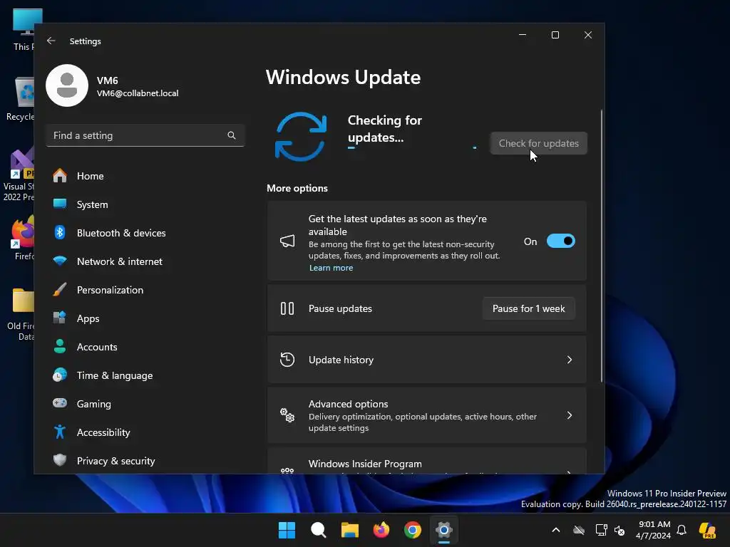Image resolution: width=730 pixels, height=547 pixels.
Task: Open Windows Start button on taskbar
Action: pyautogui.click(x=287, y=530)
